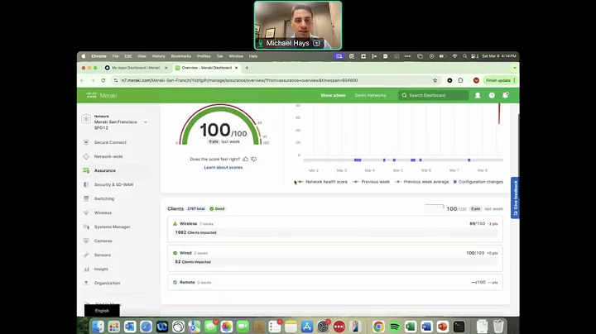Click the 2787 total clients badge

[x=196, y=208]
